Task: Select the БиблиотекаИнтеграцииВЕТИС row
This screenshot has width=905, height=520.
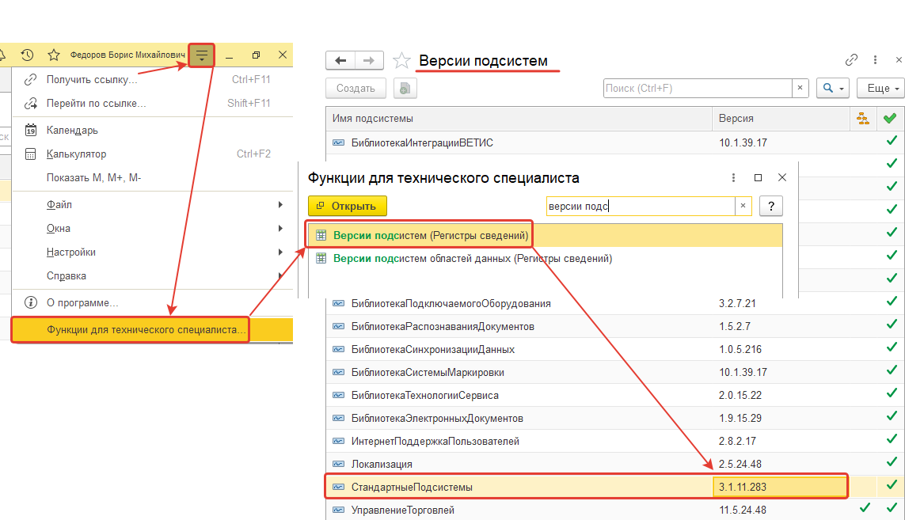Action: [x=614, y=142]
